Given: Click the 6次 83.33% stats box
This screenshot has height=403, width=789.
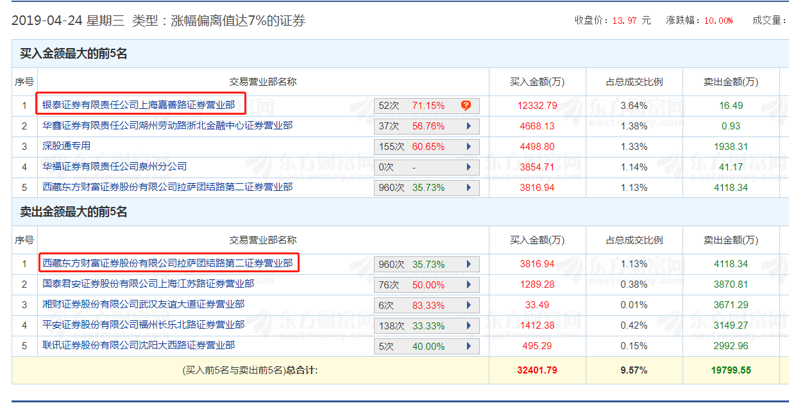Looking at the screenshot, I should (427, 305).
